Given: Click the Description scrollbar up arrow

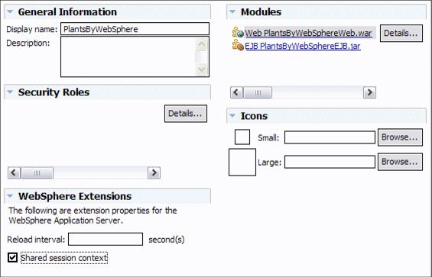Looking at the screenshot, I should coord(201,44).
